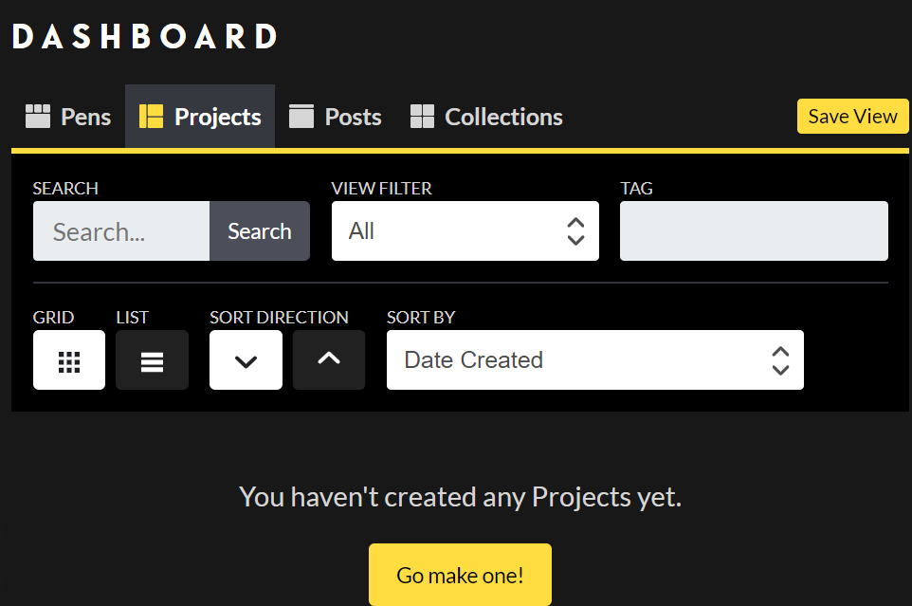912x606 pixels.
Task: Select the Projects tab label
Action: pos(218,117)
